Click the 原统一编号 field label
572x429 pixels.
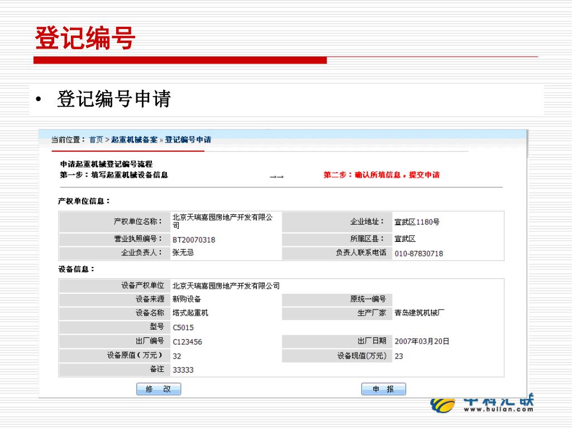click(x=368, y=299)
